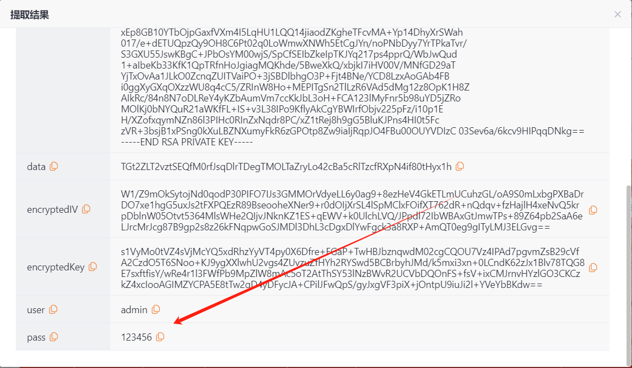Copy the encryptedKey field name
The height and width of the screenshot is (368, 632).
93,267
